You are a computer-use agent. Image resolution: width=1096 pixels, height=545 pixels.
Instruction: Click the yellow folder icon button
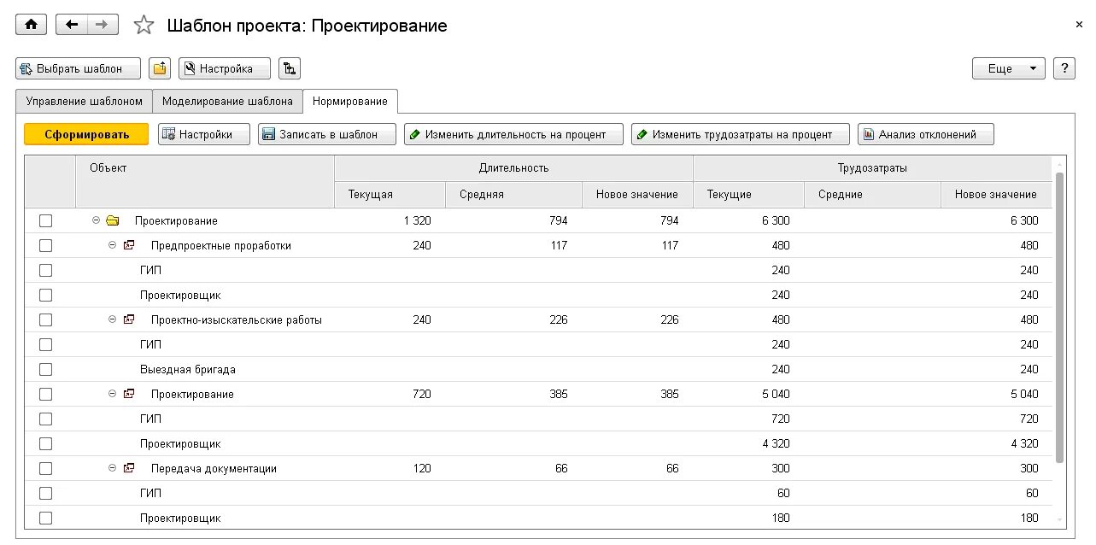point(160,68)
